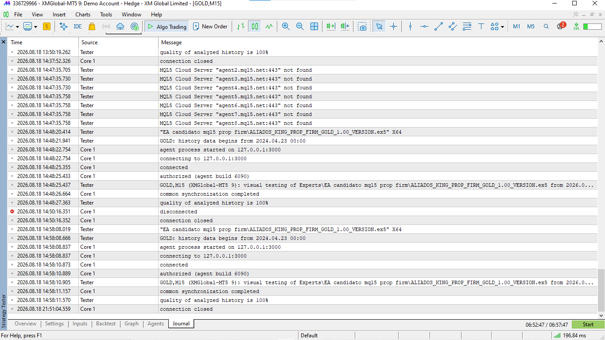The image size is (605, 340).
Task: Open the new chart toolbar button
Action: [10, 27]
